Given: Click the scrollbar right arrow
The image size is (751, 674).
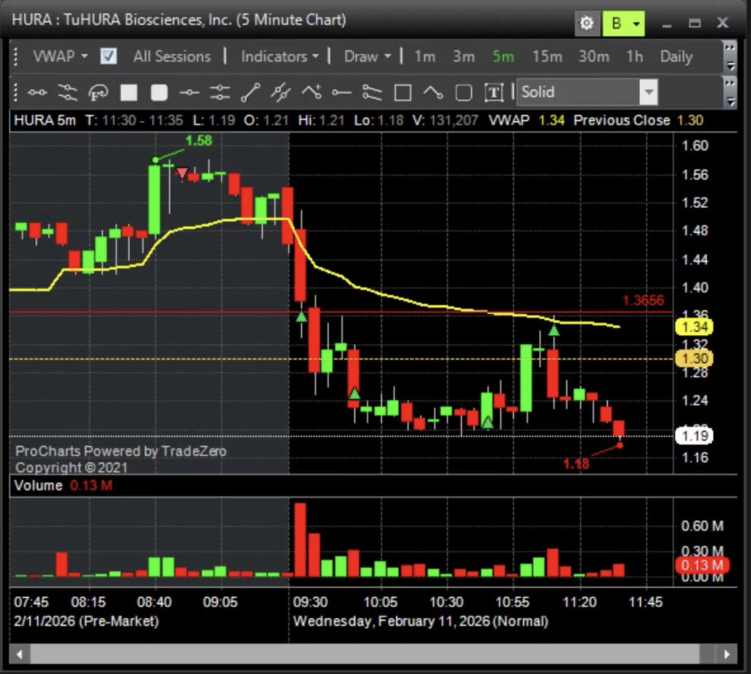Looking at the screenshot, I should (727, 655).
